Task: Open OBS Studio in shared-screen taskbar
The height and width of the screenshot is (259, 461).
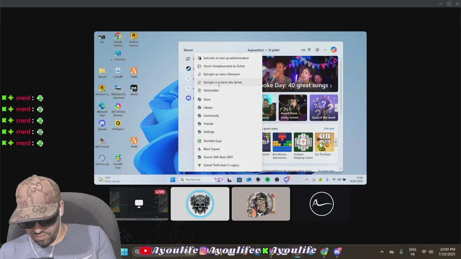Action: 277,180
